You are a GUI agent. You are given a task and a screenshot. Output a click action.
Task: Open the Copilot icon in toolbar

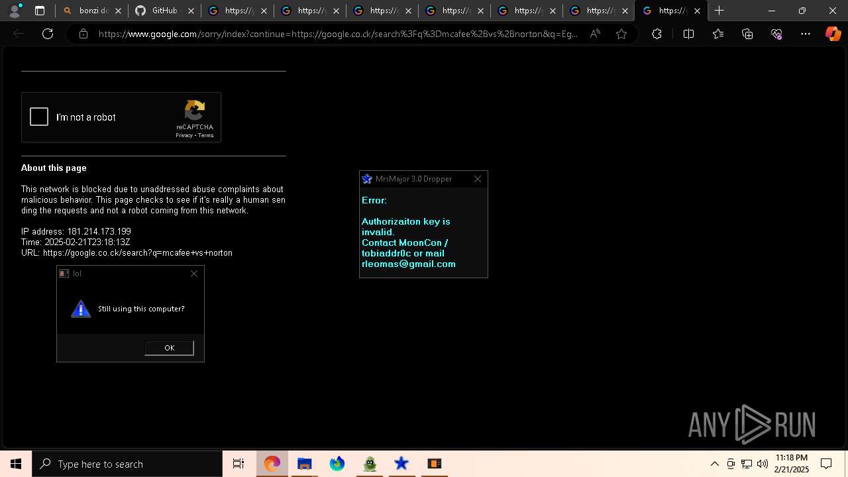coord(833,34)
